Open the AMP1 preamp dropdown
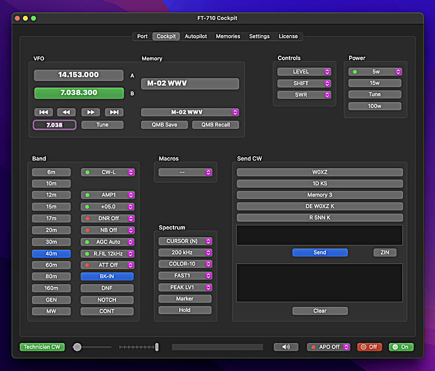The width and height of the screenshot is (435, 371). (x=108, y=195)
